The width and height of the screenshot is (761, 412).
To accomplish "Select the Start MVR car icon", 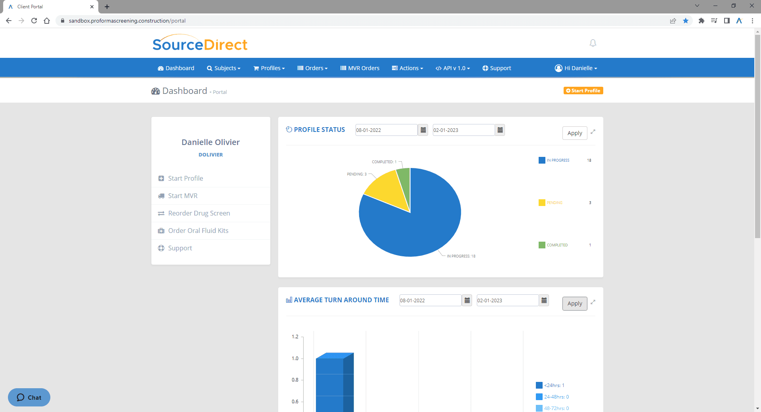I will pyautogui.click(x=161, y=196).
